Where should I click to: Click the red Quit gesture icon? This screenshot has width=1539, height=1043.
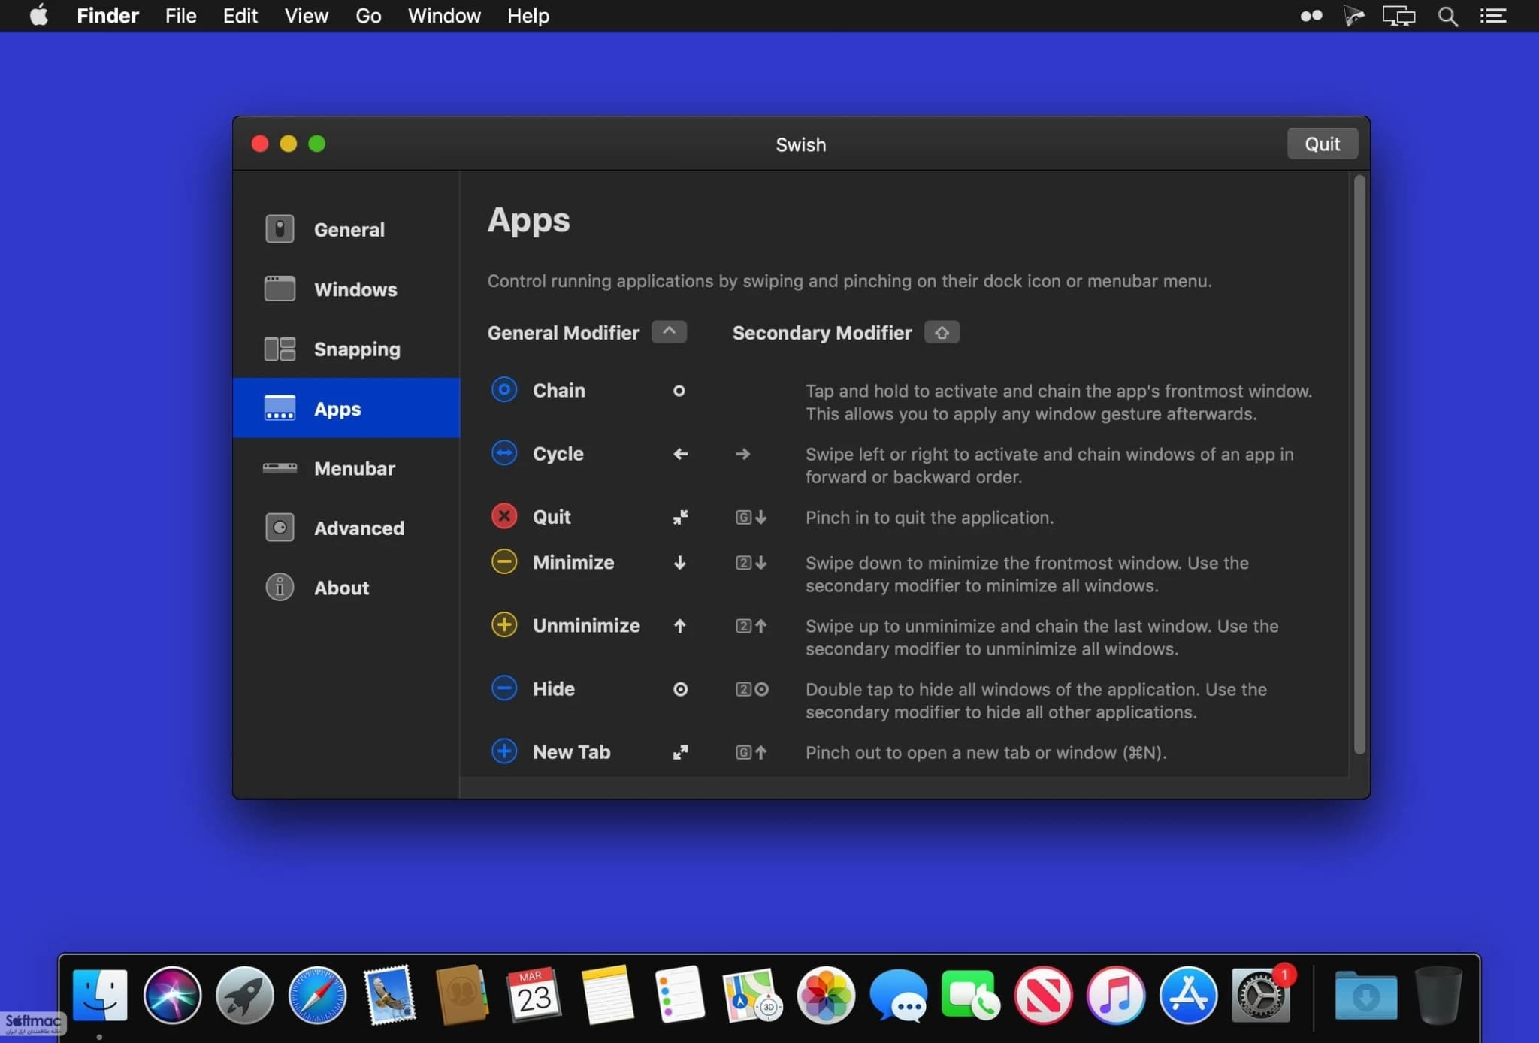(504, 516)
